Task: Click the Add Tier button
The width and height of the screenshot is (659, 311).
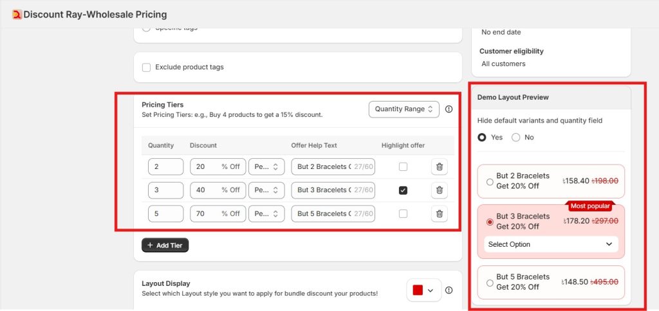Action: [x=165, y=245]
